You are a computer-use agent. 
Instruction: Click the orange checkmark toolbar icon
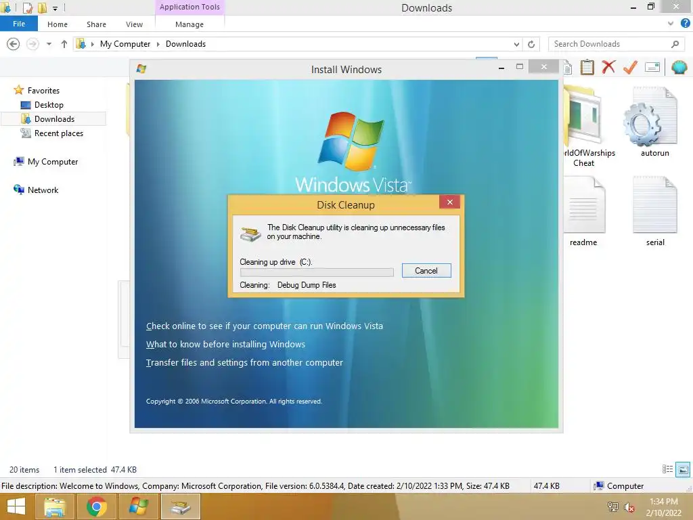pyautogui.click(x=630, y=67)
